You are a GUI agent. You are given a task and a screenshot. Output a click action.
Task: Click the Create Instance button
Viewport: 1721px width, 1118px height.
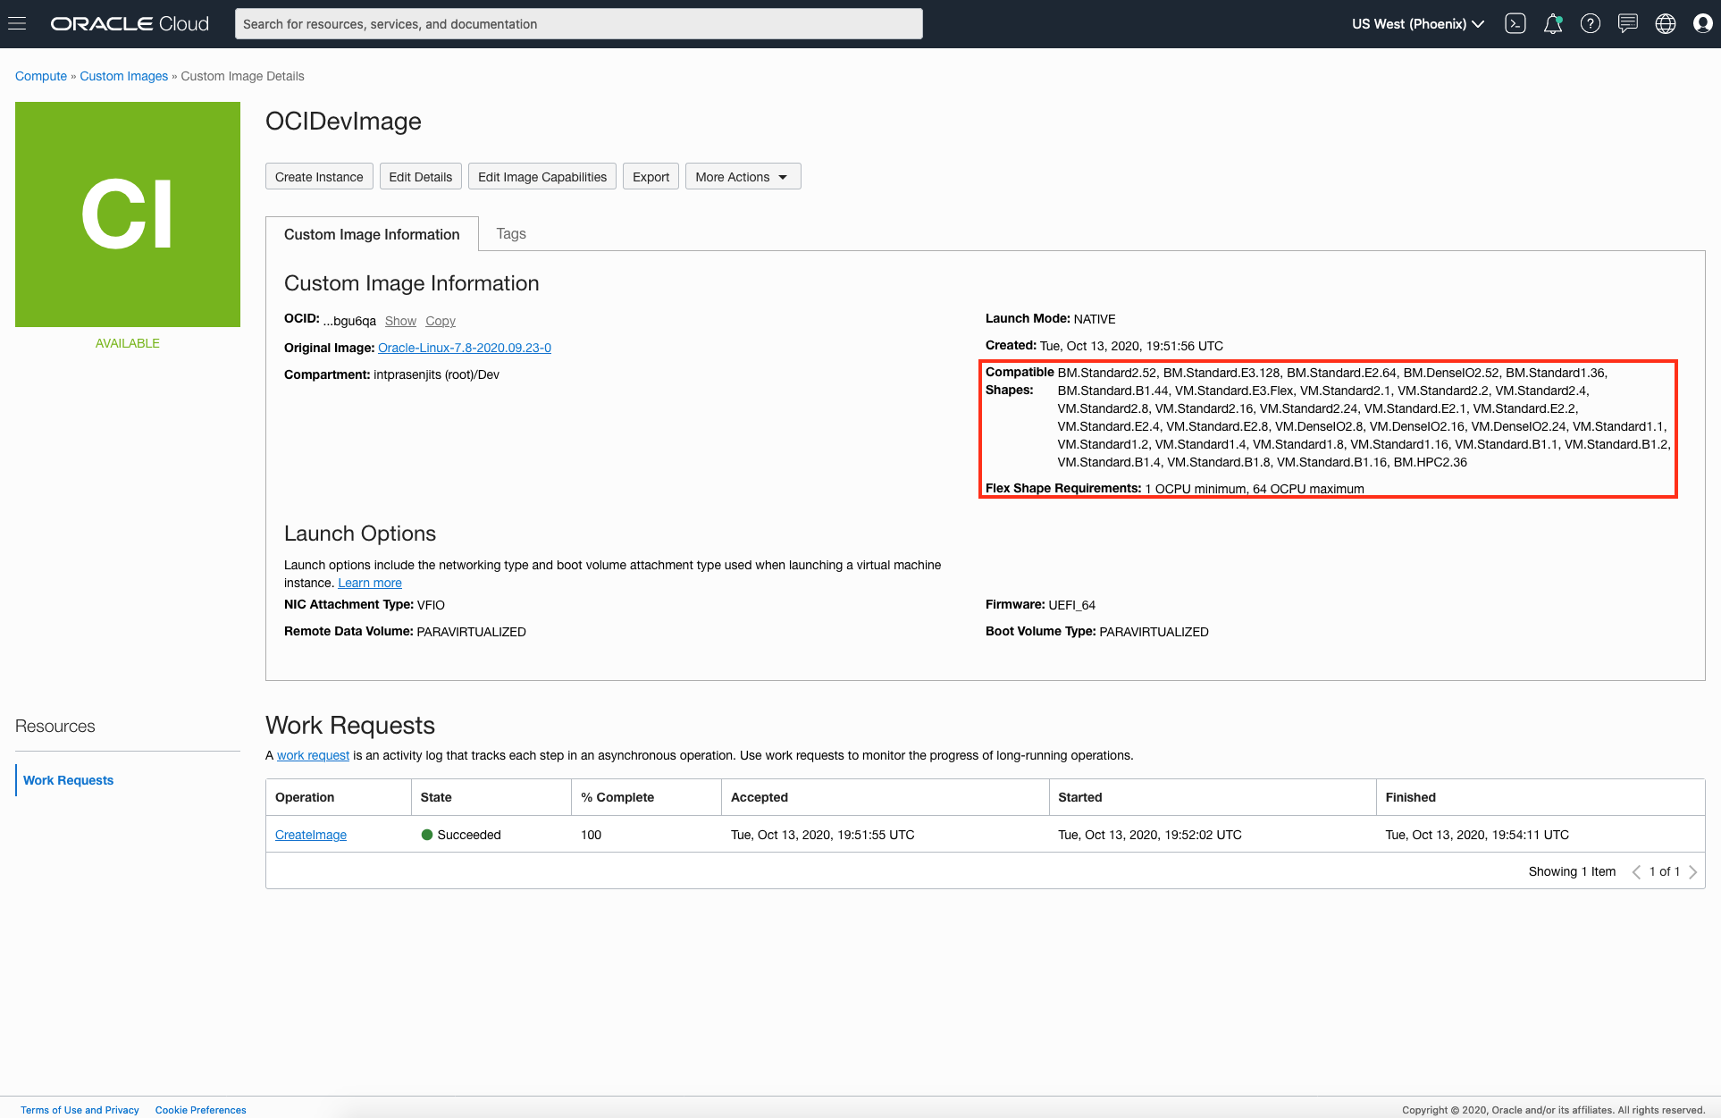coord(319,177)
